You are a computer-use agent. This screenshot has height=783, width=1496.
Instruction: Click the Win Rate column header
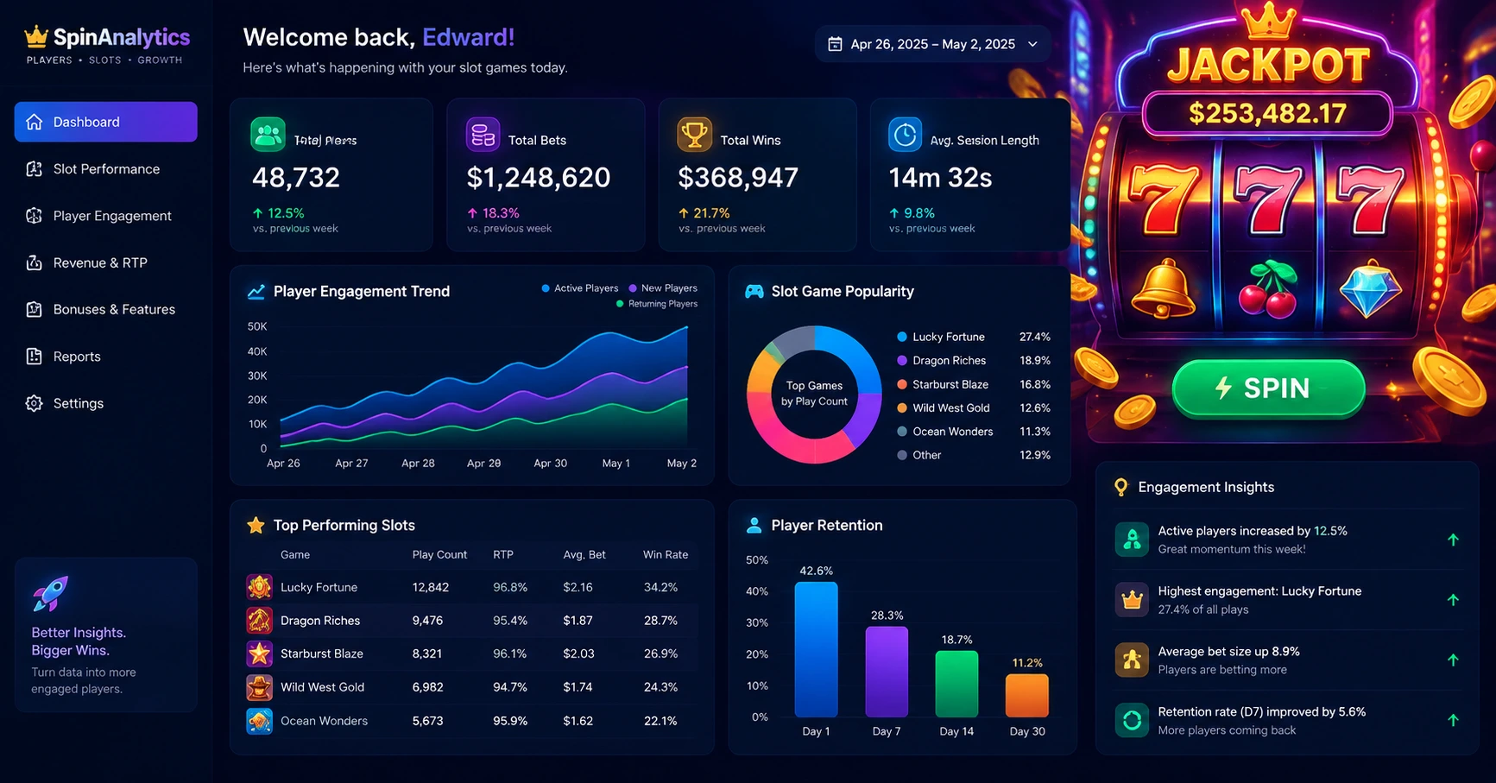tap(666, 555)
